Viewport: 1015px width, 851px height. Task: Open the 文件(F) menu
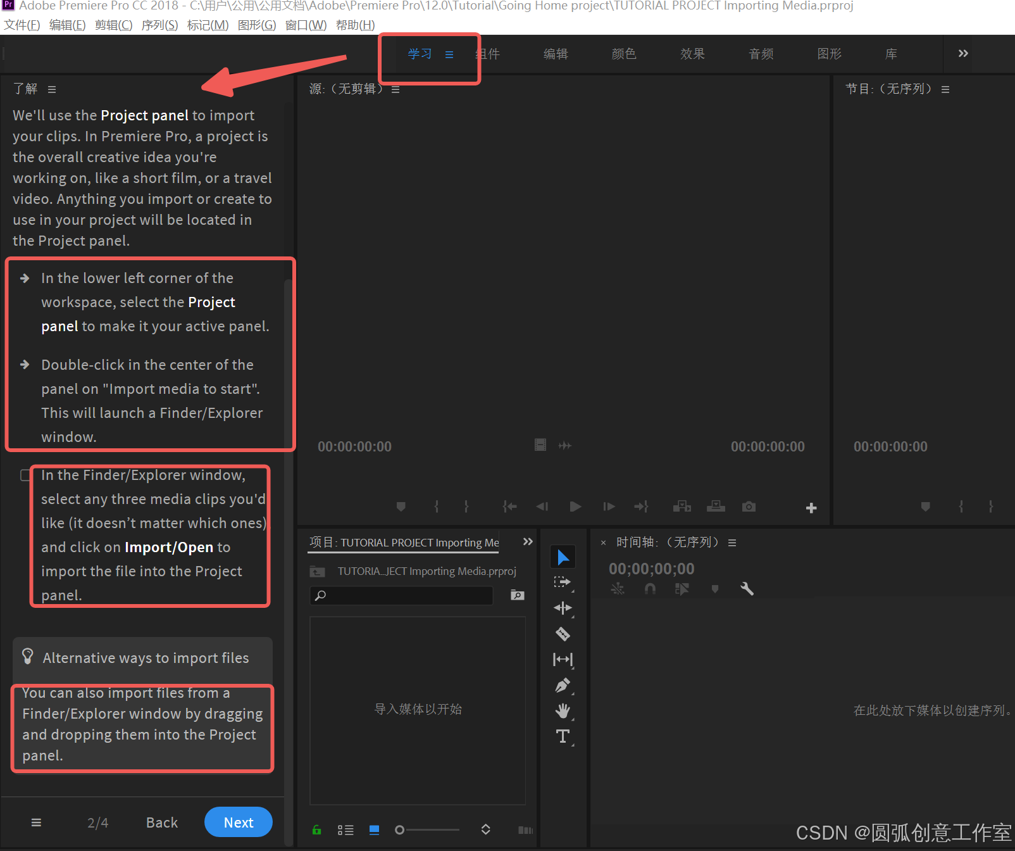[x=22, y=25]
